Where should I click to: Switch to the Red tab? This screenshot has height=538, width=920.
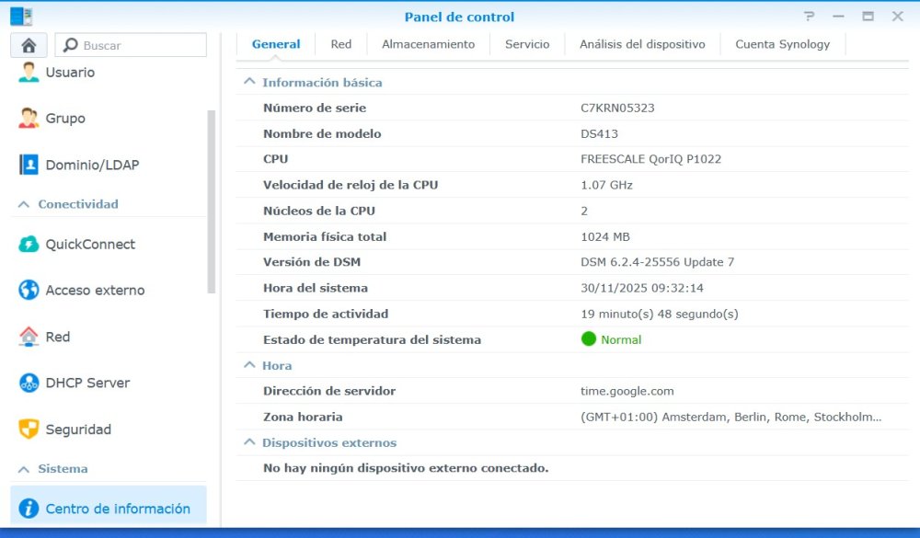click(x=341, y=44)
